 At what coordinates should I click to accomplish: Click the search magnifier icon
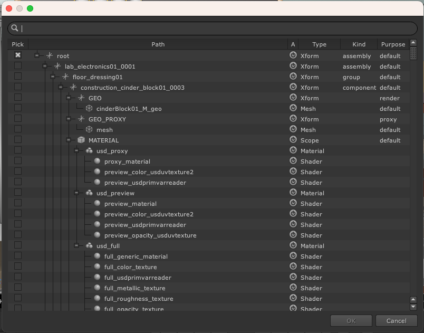click(x=15, y=28)
